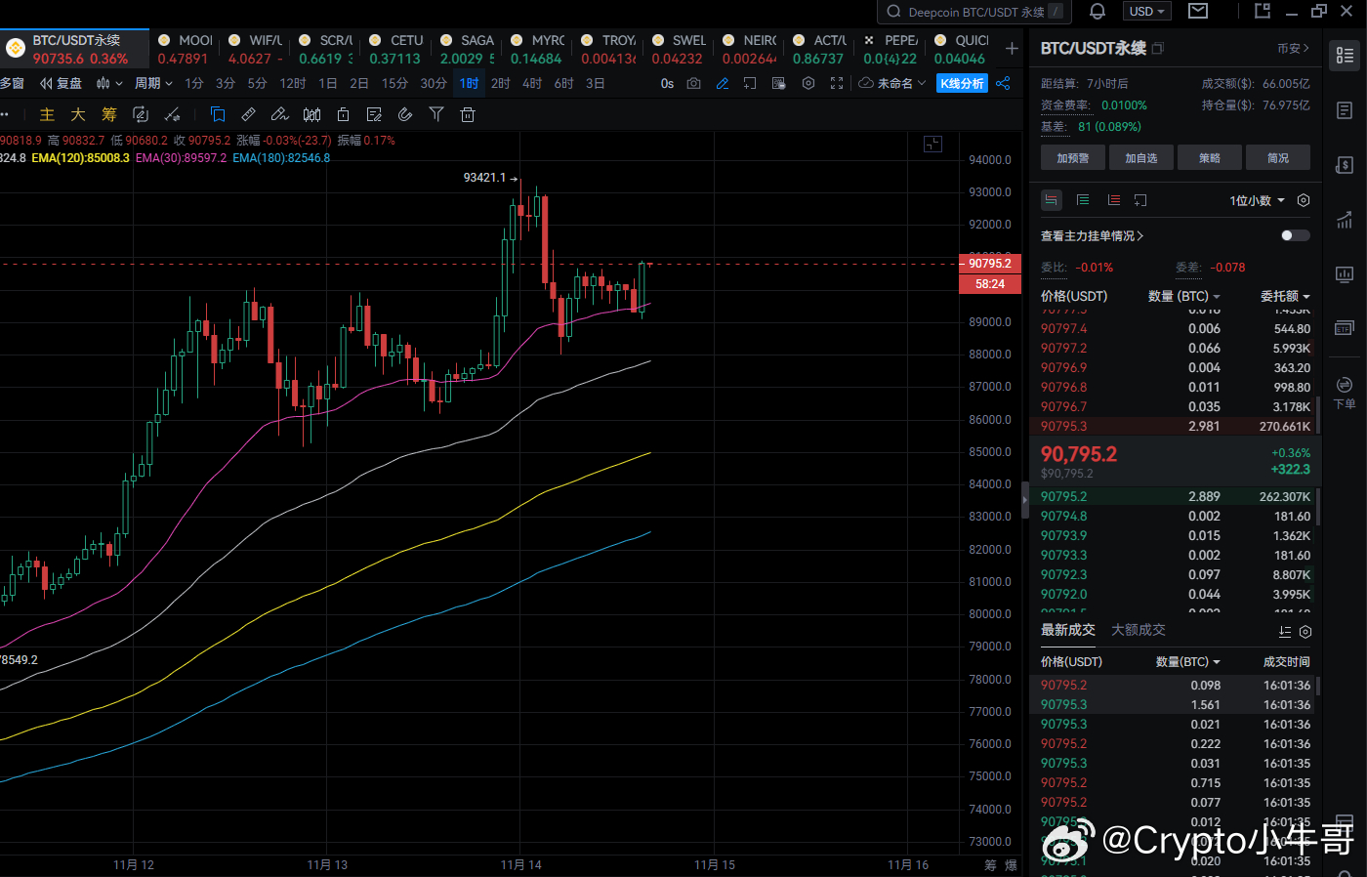Click the 加自选 button
Screen dimensions: 1367x877
1141,158
